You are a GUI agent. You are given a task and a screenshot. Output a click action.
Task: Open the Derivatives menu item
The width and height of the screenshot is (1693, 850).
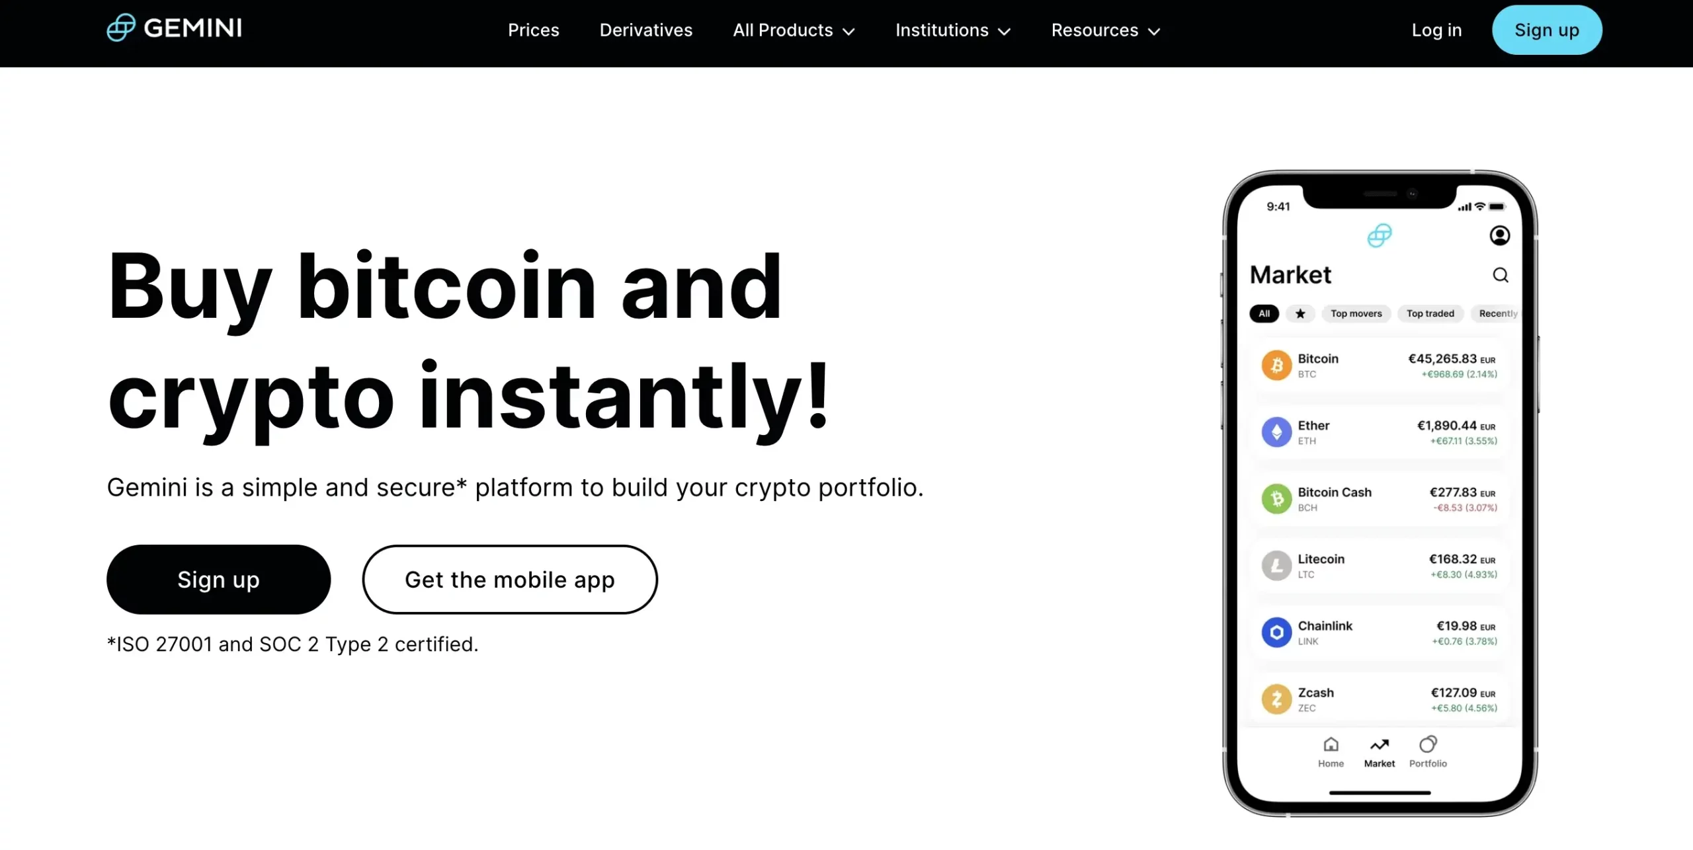click(645, 29)
